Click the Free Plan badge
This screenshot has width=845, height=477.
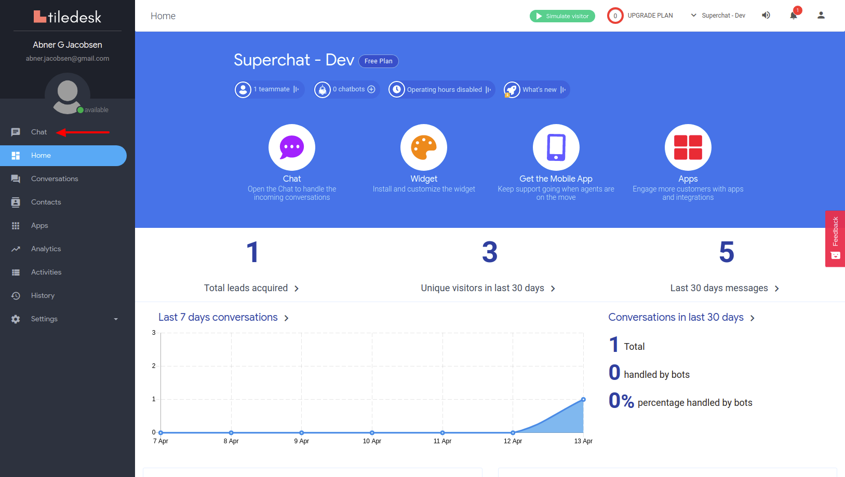pos(379,61)
